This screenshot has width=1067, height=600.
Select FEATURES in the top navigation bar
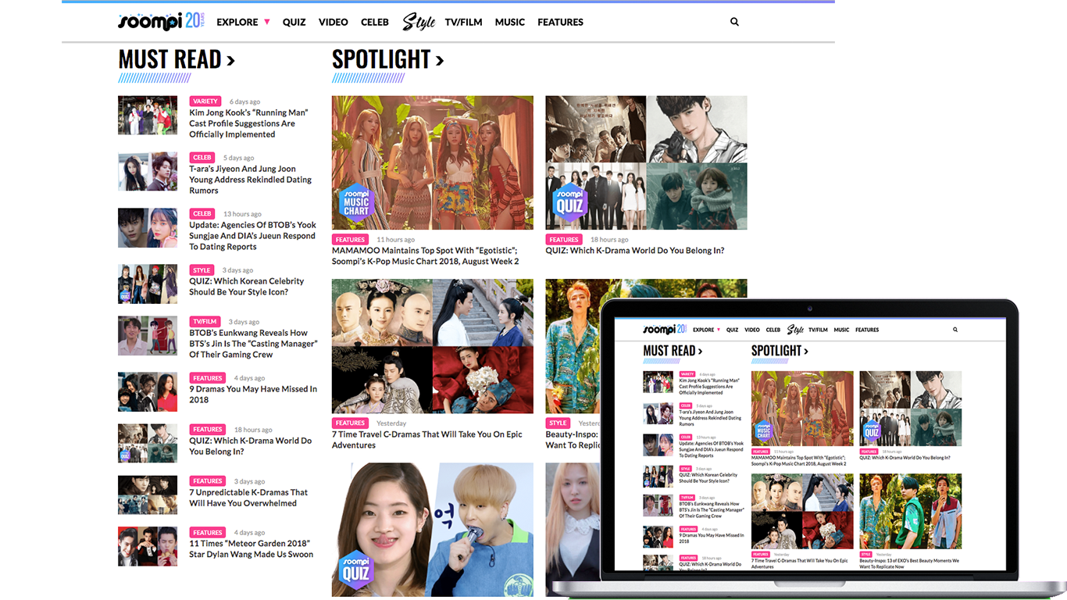point(561,22)
